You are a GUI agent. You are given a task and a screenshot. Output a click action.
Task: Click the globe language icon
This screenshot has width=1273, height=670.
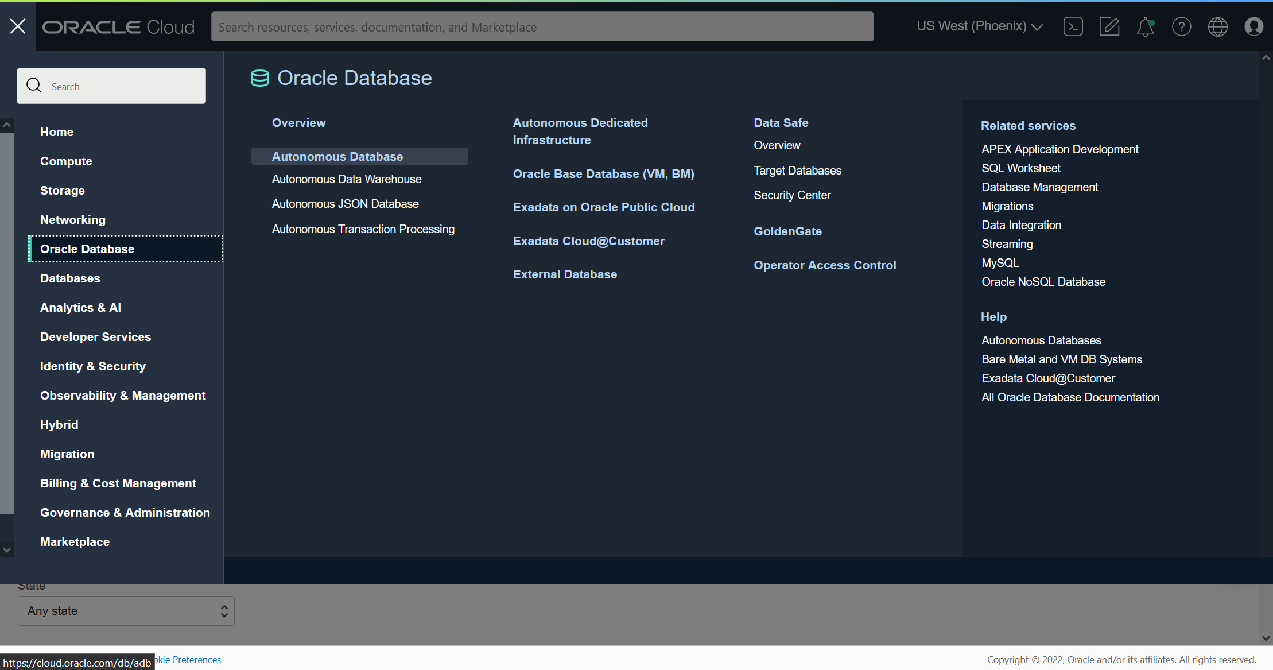click(x=1217, y=26)
